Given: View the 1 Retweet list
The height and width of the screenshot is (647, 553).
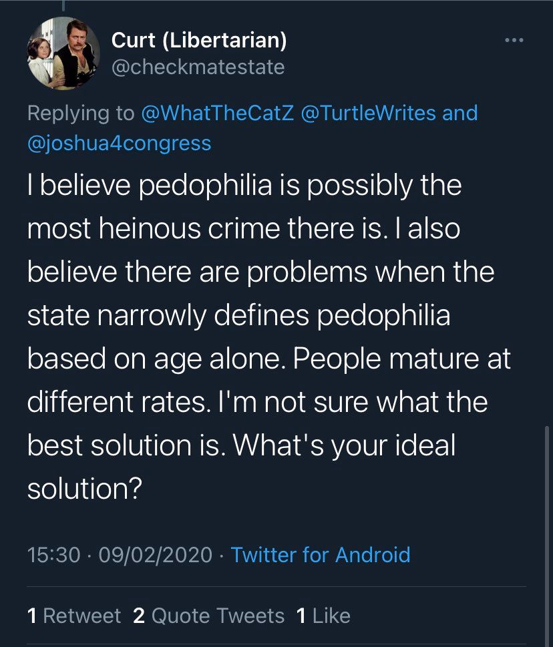Looking at the screenshot, I should [x=74, y=615].
